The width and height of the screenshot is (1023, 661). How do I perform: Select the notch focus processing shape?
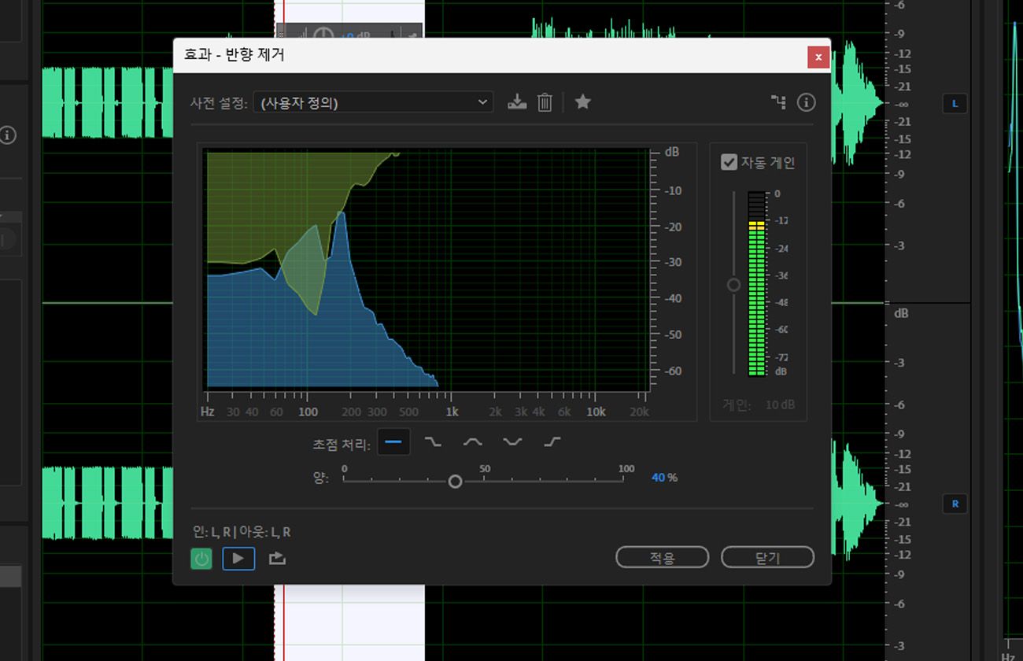pos(512,441)
